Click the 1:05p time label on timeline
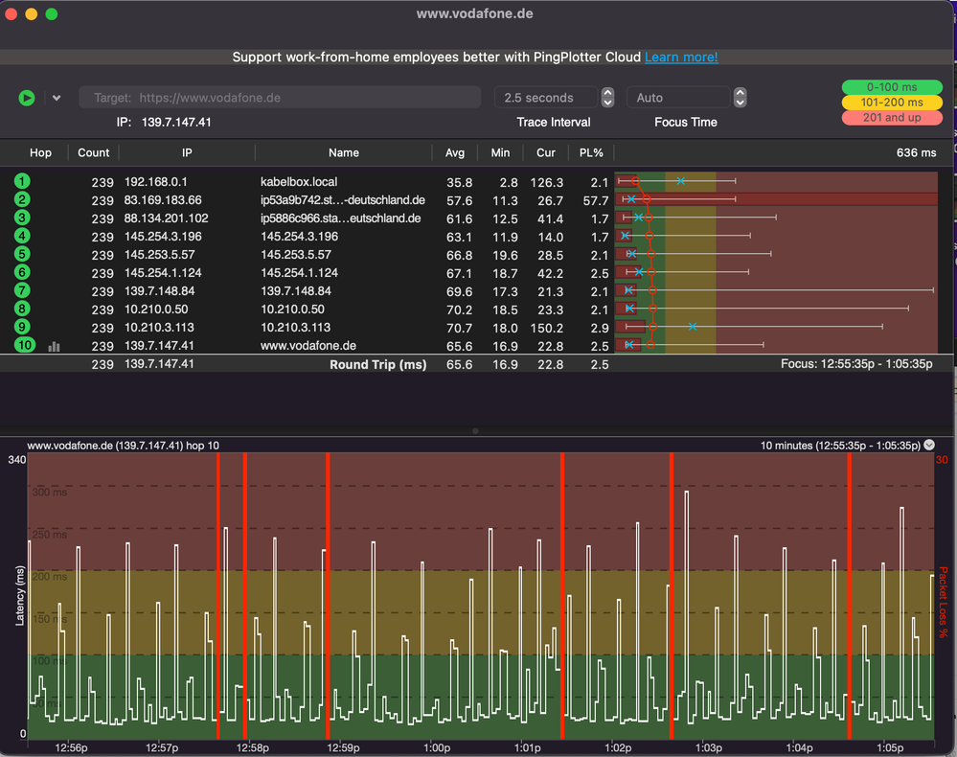This screenshot has width=957, height=757. coord(890,747)
